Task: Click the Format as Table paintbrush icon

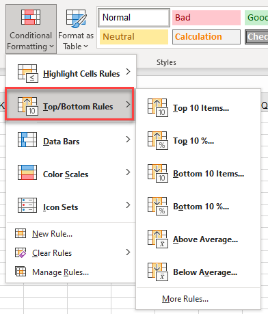Action: tap(77, 18)
